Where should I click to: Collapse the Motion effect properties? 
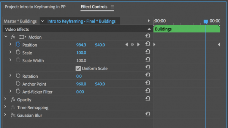(6, 37)
